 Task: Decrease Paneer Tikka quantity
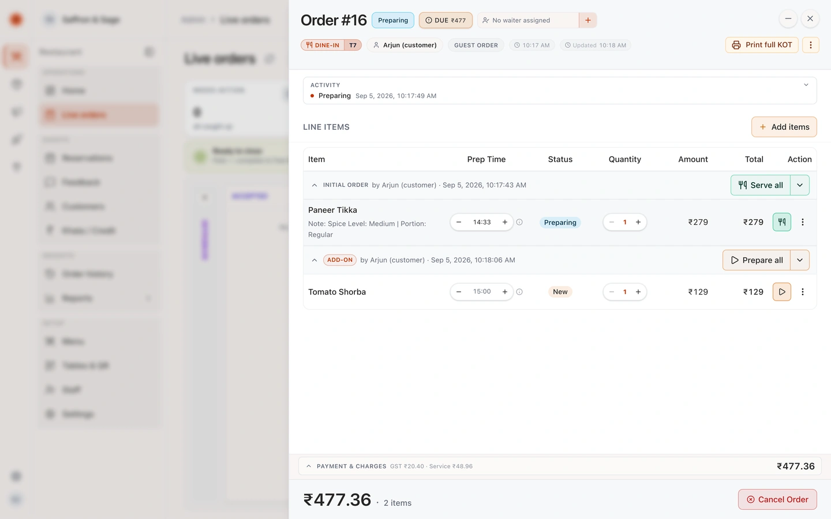pyautogui.click(x=612, y=222)
